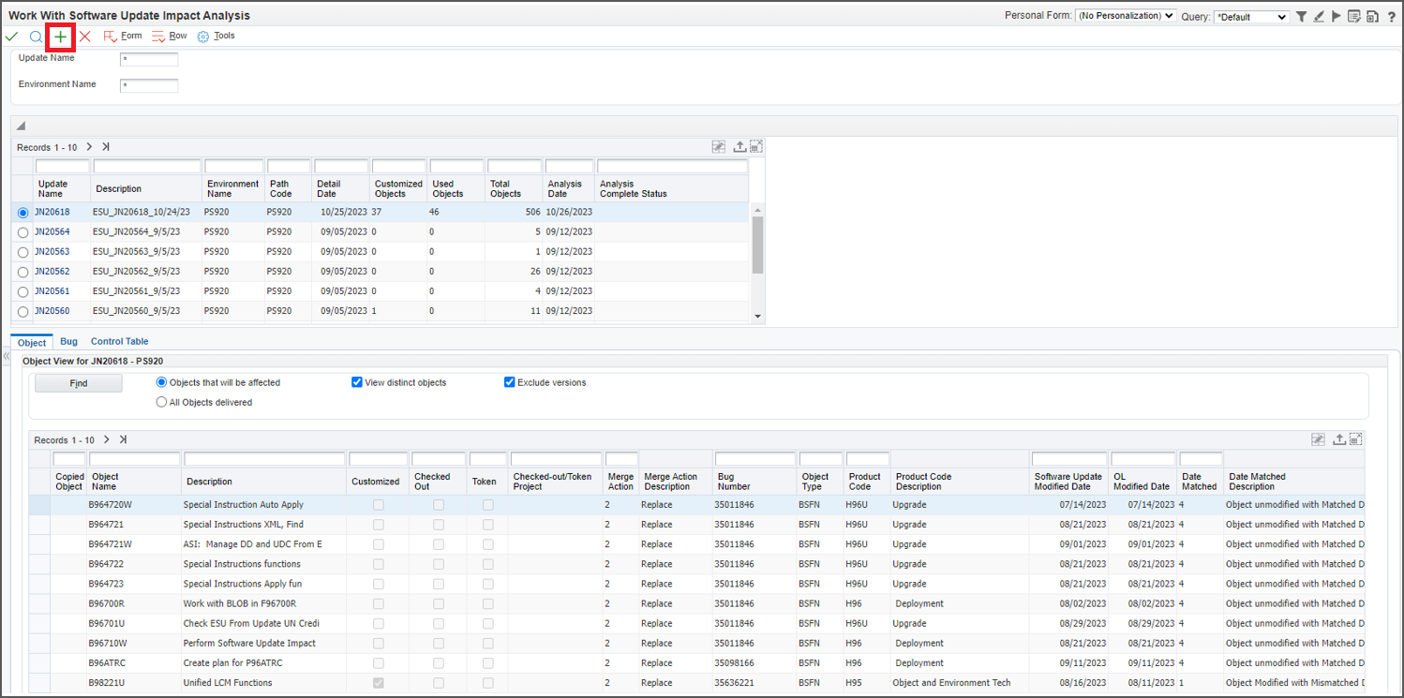Select the JN20560 row radio button

[x=23, y=311]
